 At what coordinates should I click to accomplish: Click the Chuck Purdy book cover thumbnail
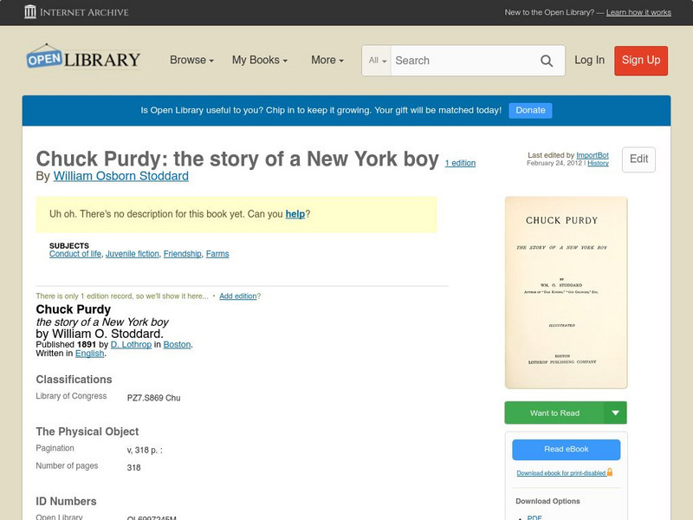566,292
